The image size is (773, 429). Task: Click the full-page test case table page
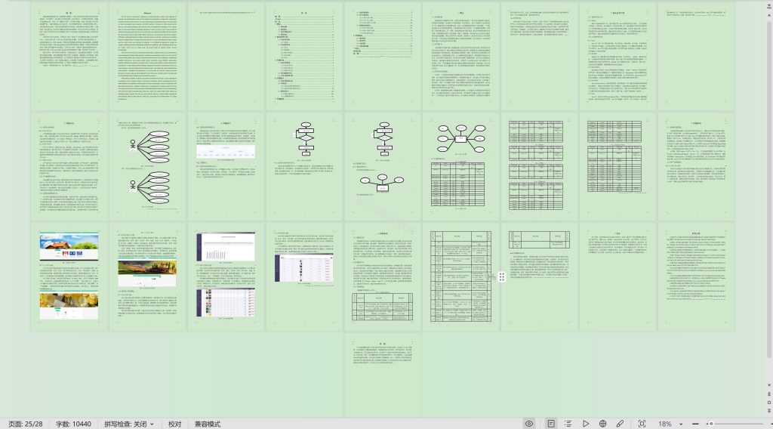click(x=461, y=276)
